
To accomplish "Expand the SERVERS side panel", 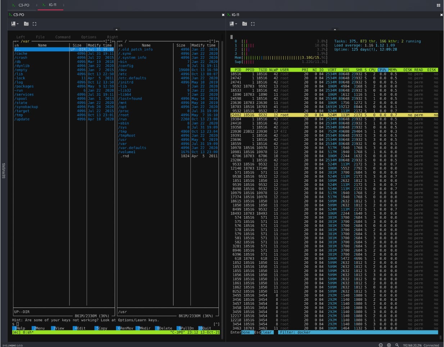I will (x=4, y=171).
